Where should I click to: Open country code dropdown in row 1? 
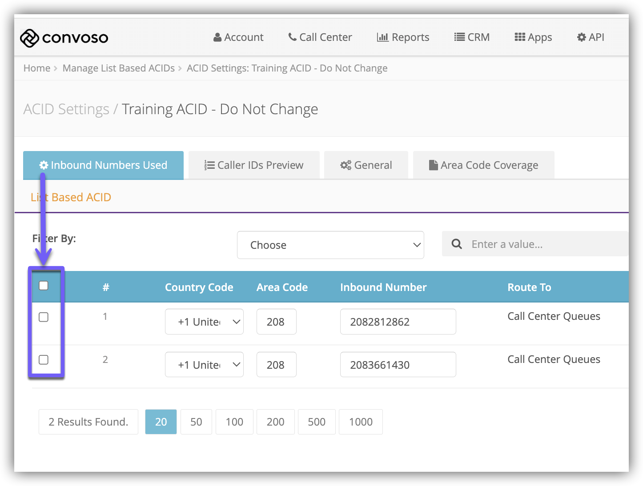pos(204,322)
